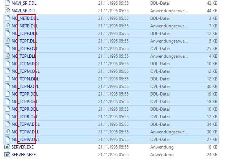Select the page icon of NC_TCPN.DDL
The width and height of the screenshot is (234, 159).
click(x=7, y=79)
